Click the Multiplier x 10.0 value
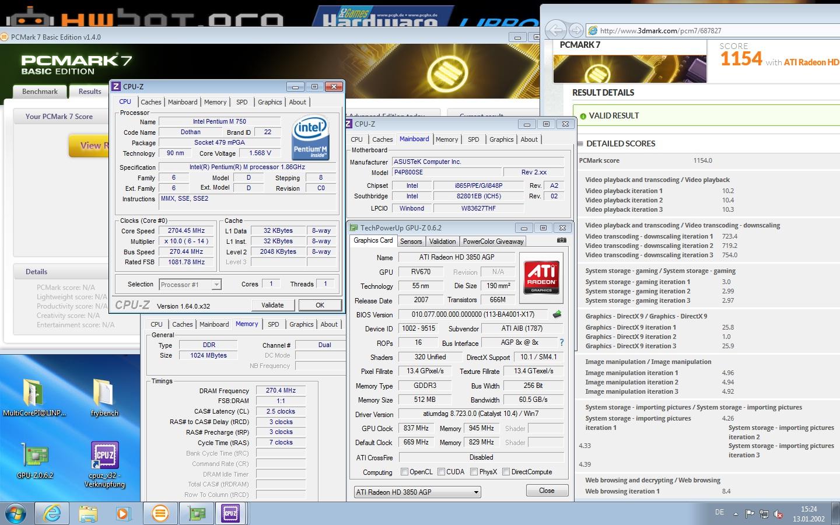This screenshot has height=525, width=840. [x=186, y=241]
